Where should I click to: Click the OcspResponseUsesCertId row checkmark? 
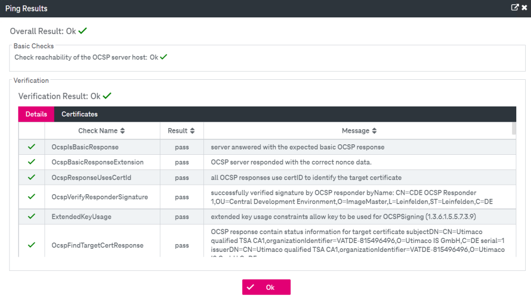point(31,177)
